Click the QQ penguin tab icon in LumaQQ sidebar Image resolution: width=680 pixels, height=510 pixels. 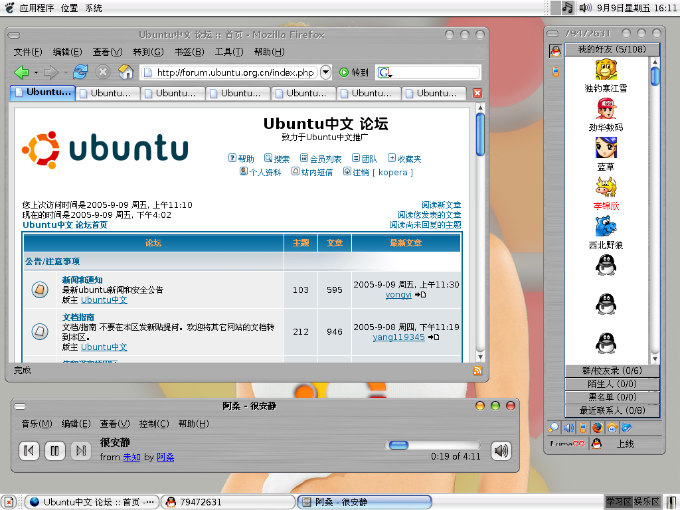click(556, 51)
